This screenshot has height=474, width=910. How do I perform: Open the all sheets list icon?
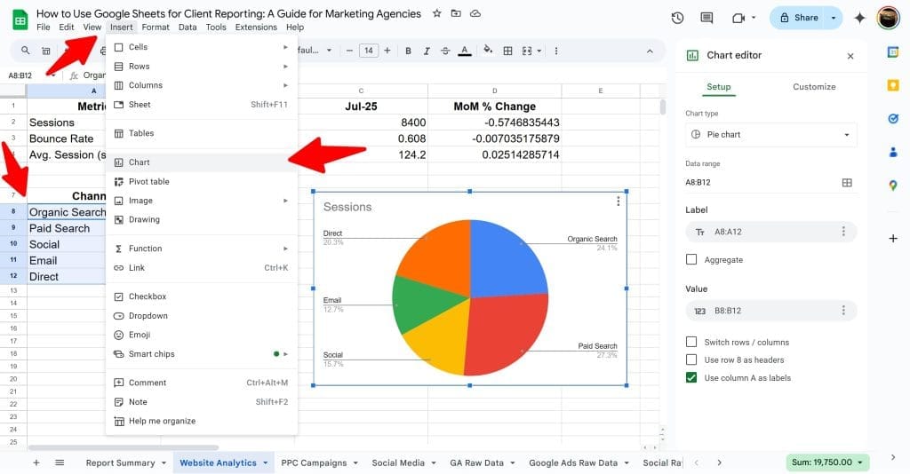(x=60, y=462)
